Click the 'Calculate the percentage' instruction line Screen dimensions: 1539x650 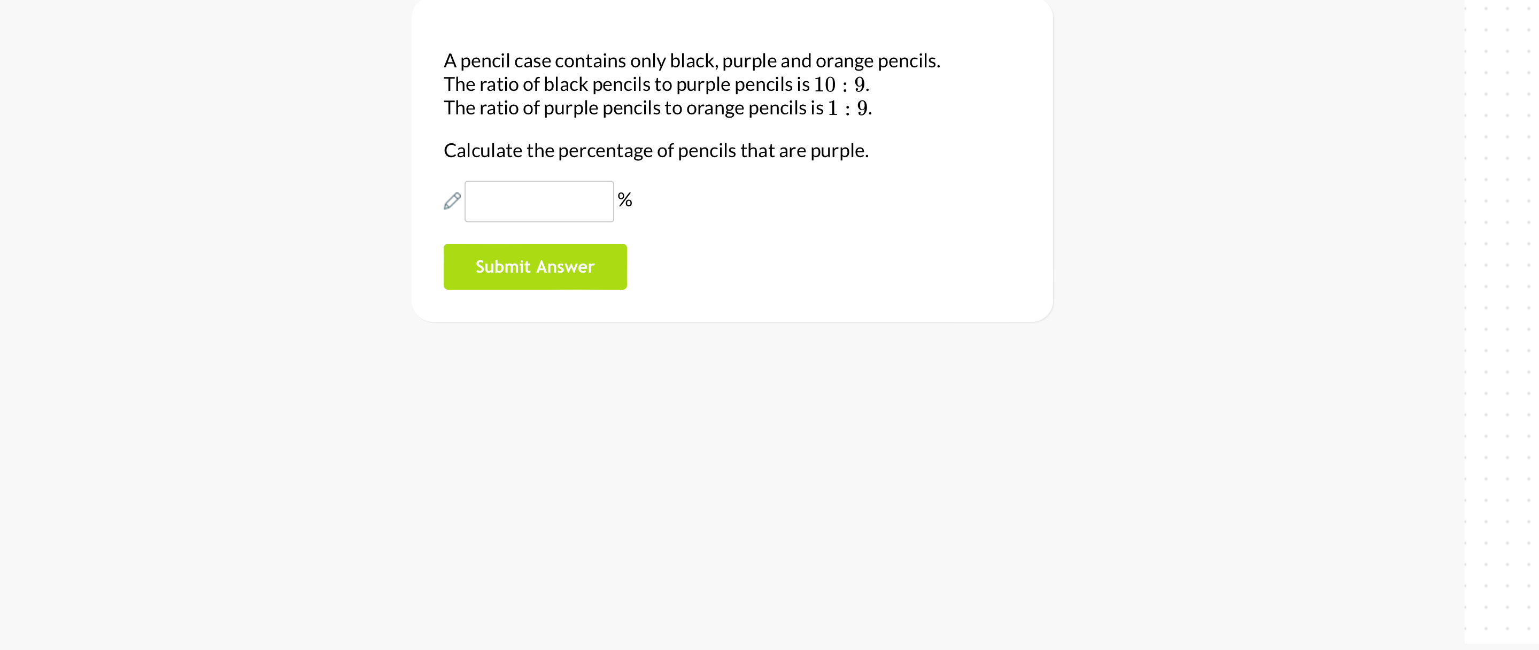tap(655, 151)
